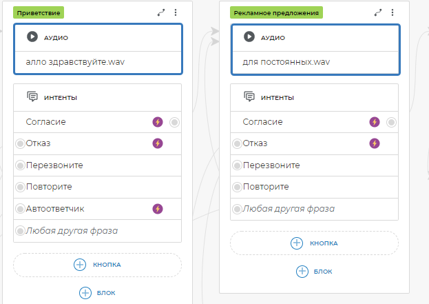Image resolution: width=429 pixels, height=304 pixels.
Task: Click the connection icon in Приветствие header
Action: tap(161, 12)
